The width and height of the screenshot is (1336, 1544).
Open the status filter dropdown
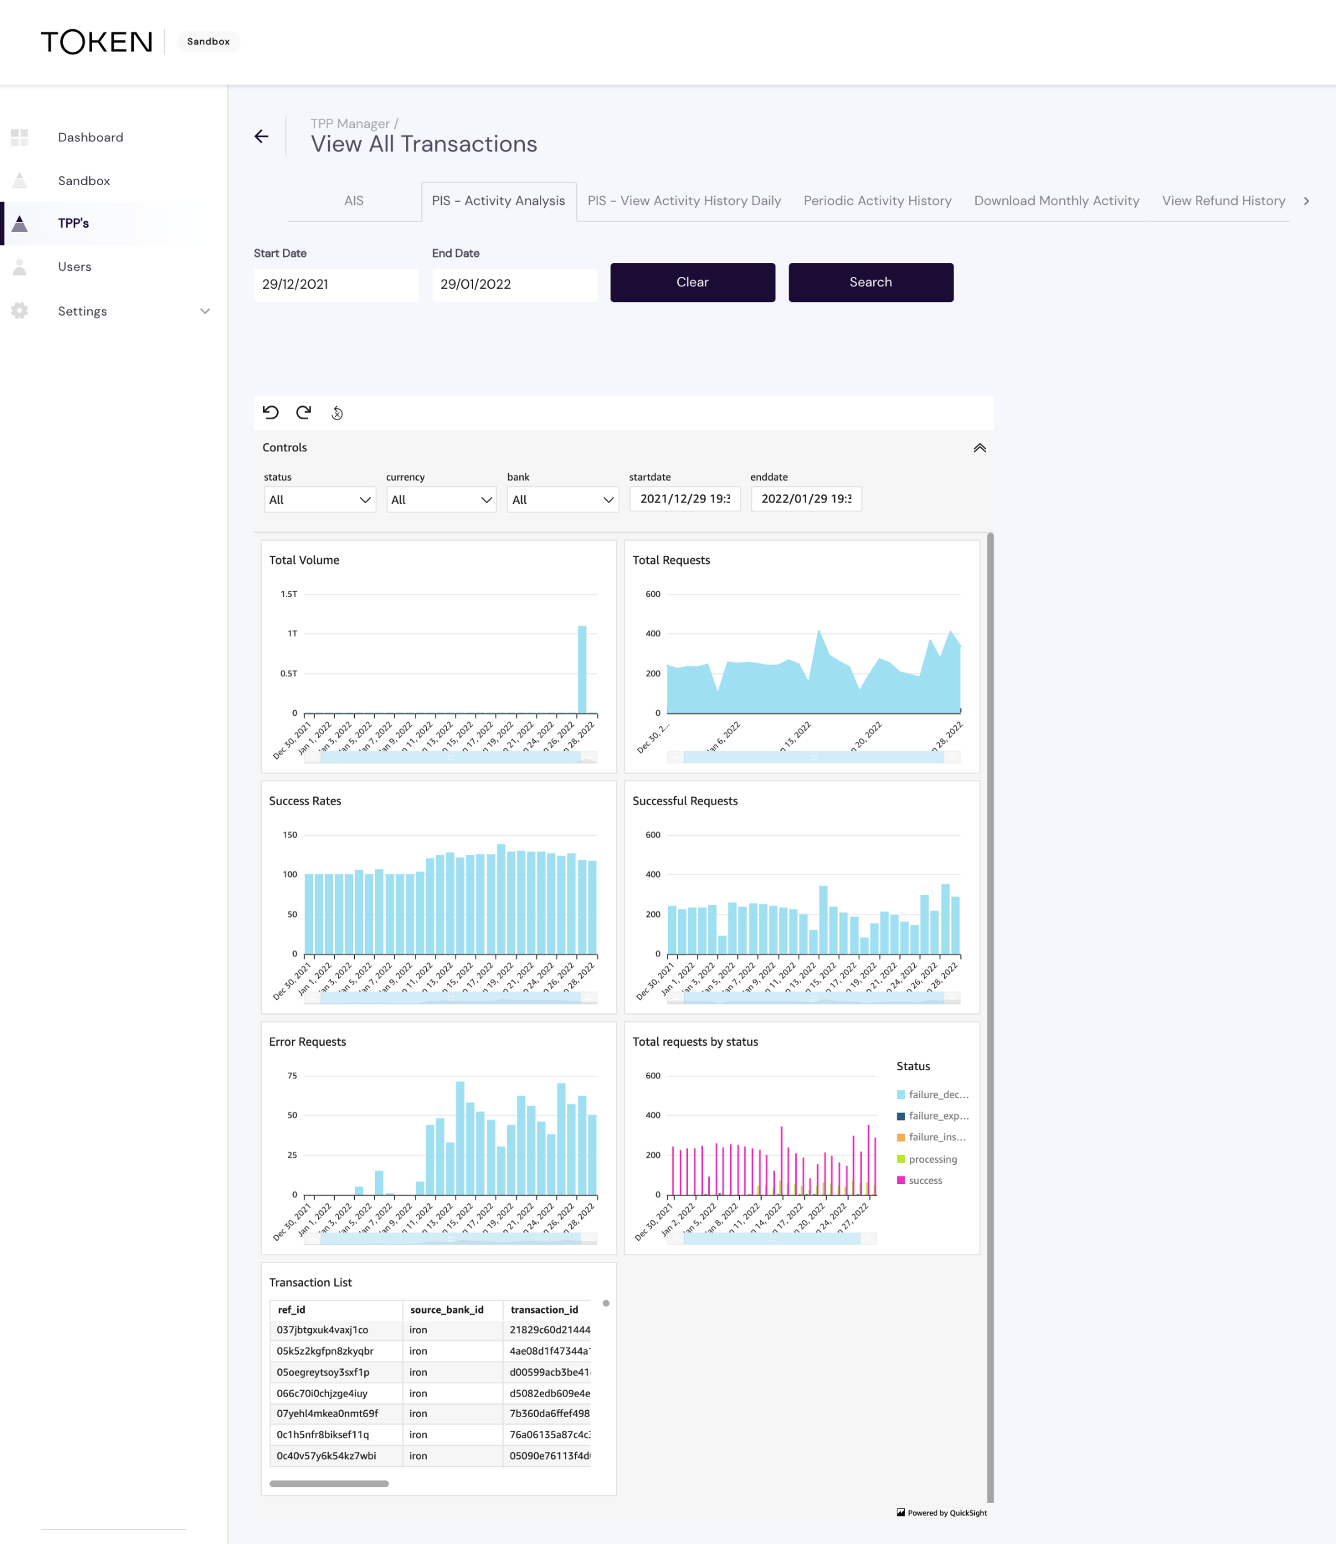pos(319,500)
